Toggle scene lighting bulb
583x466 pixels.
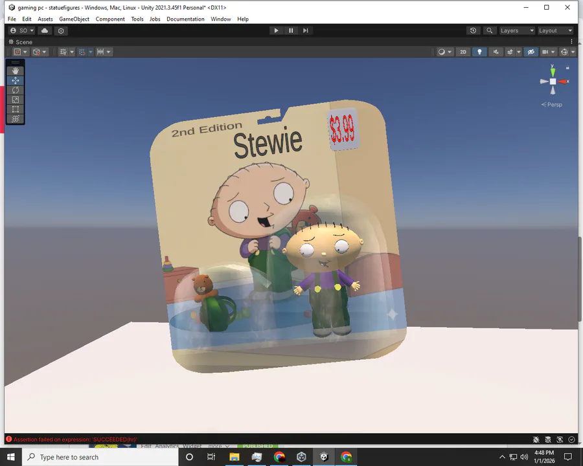pos(479,52)
